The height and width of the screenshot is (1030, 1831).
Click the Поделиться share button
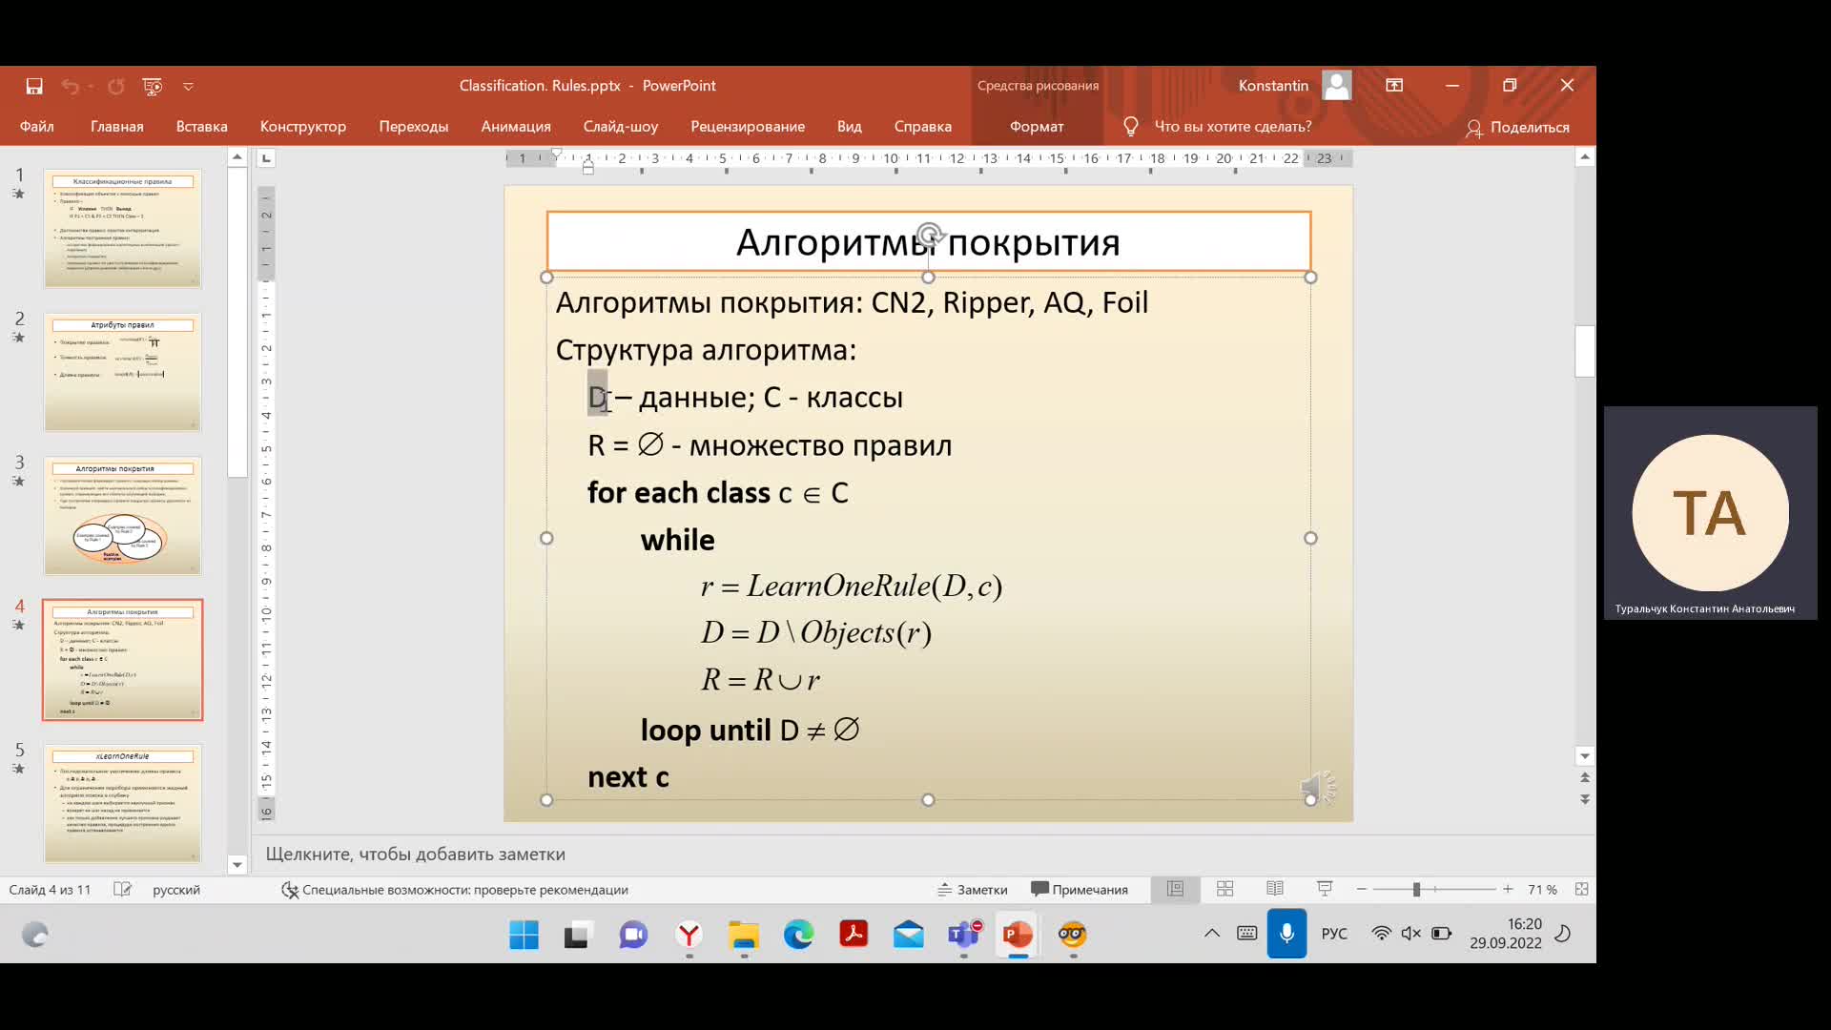(x=1518, y=127)
